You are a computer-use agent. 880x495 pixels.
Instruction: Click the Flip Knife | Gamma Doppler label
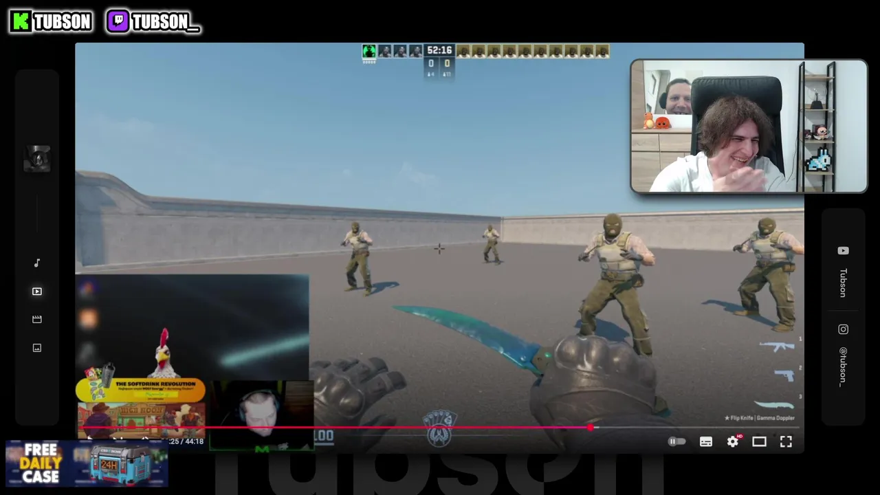759,417
